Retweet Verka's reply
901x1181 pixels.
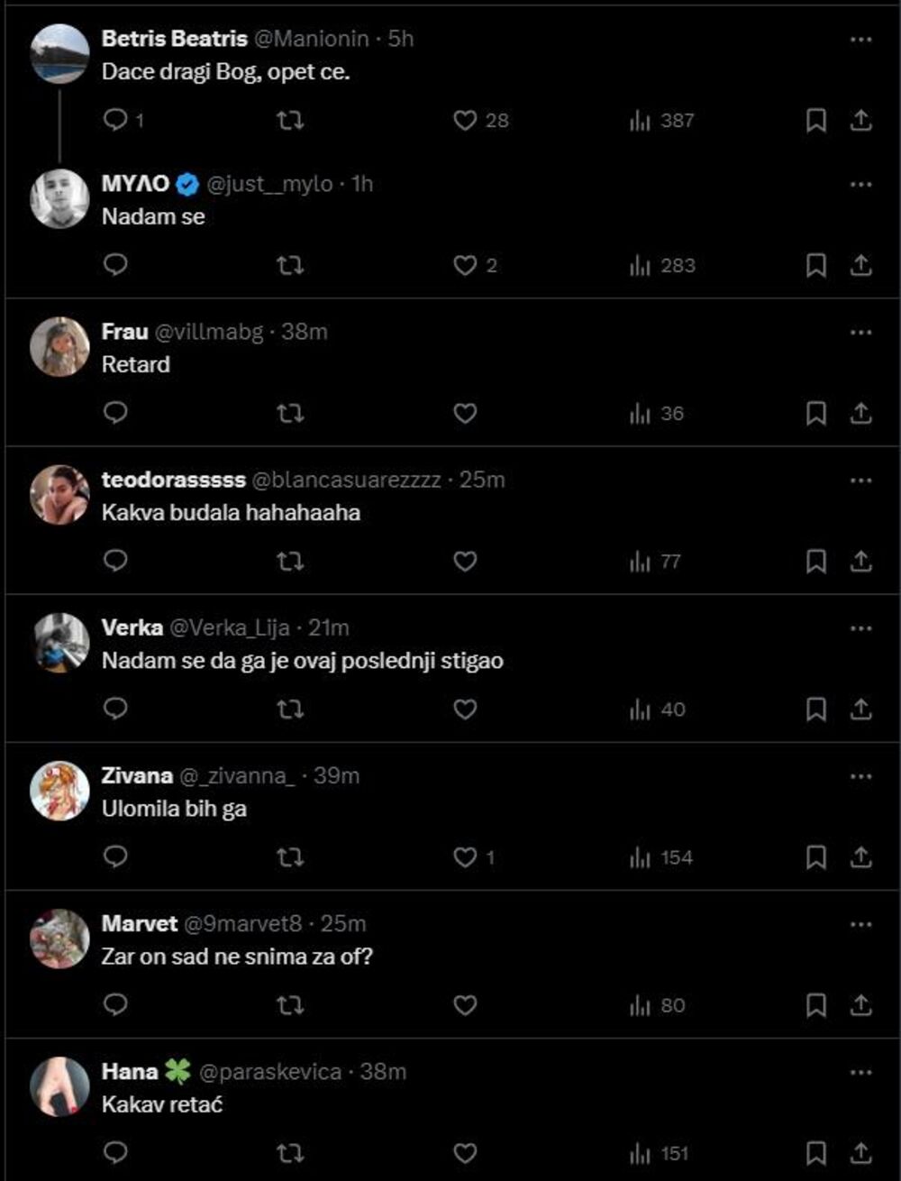tap(289, 710)
